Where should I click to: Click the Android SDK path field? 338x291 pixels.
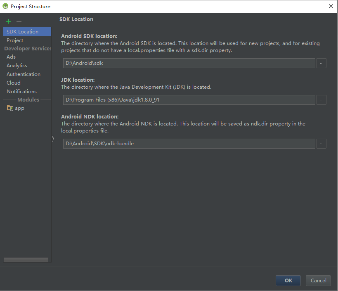(x=189, y=63)
